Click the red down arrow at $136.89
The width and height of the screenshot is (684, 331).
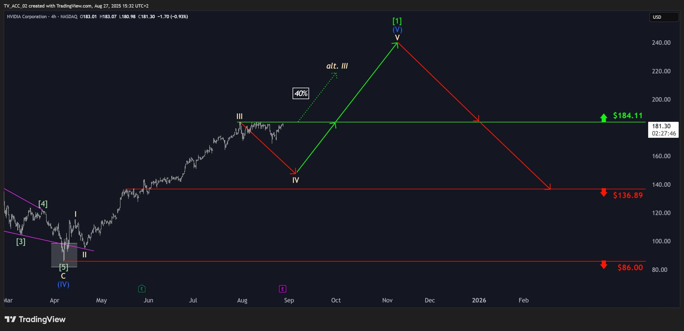(x=604, y=192)
